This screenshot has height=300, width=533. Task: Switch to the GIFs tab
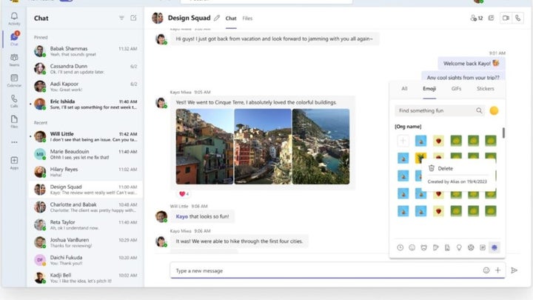456,88
